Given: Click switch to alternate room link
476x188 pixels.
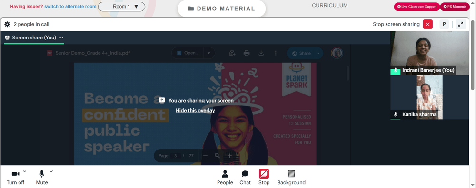Looking at the screenshot, I should [70, 6].
